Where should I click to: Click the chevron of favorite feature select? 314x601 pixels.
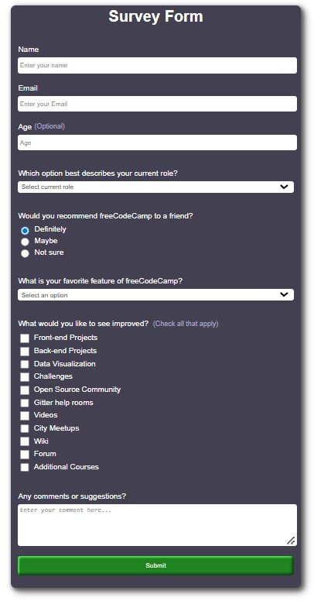coord(284,295)
